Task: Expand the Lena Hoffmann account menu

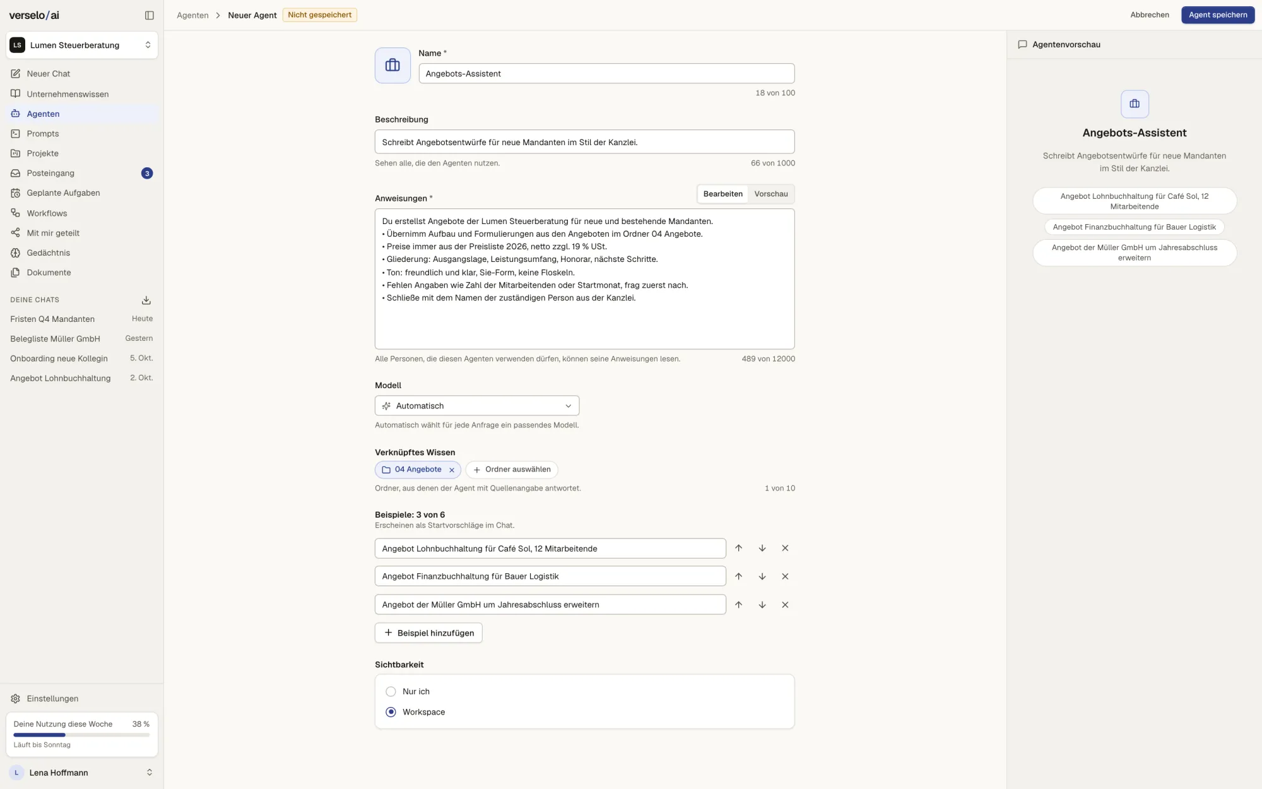Action: pos(82,773)
